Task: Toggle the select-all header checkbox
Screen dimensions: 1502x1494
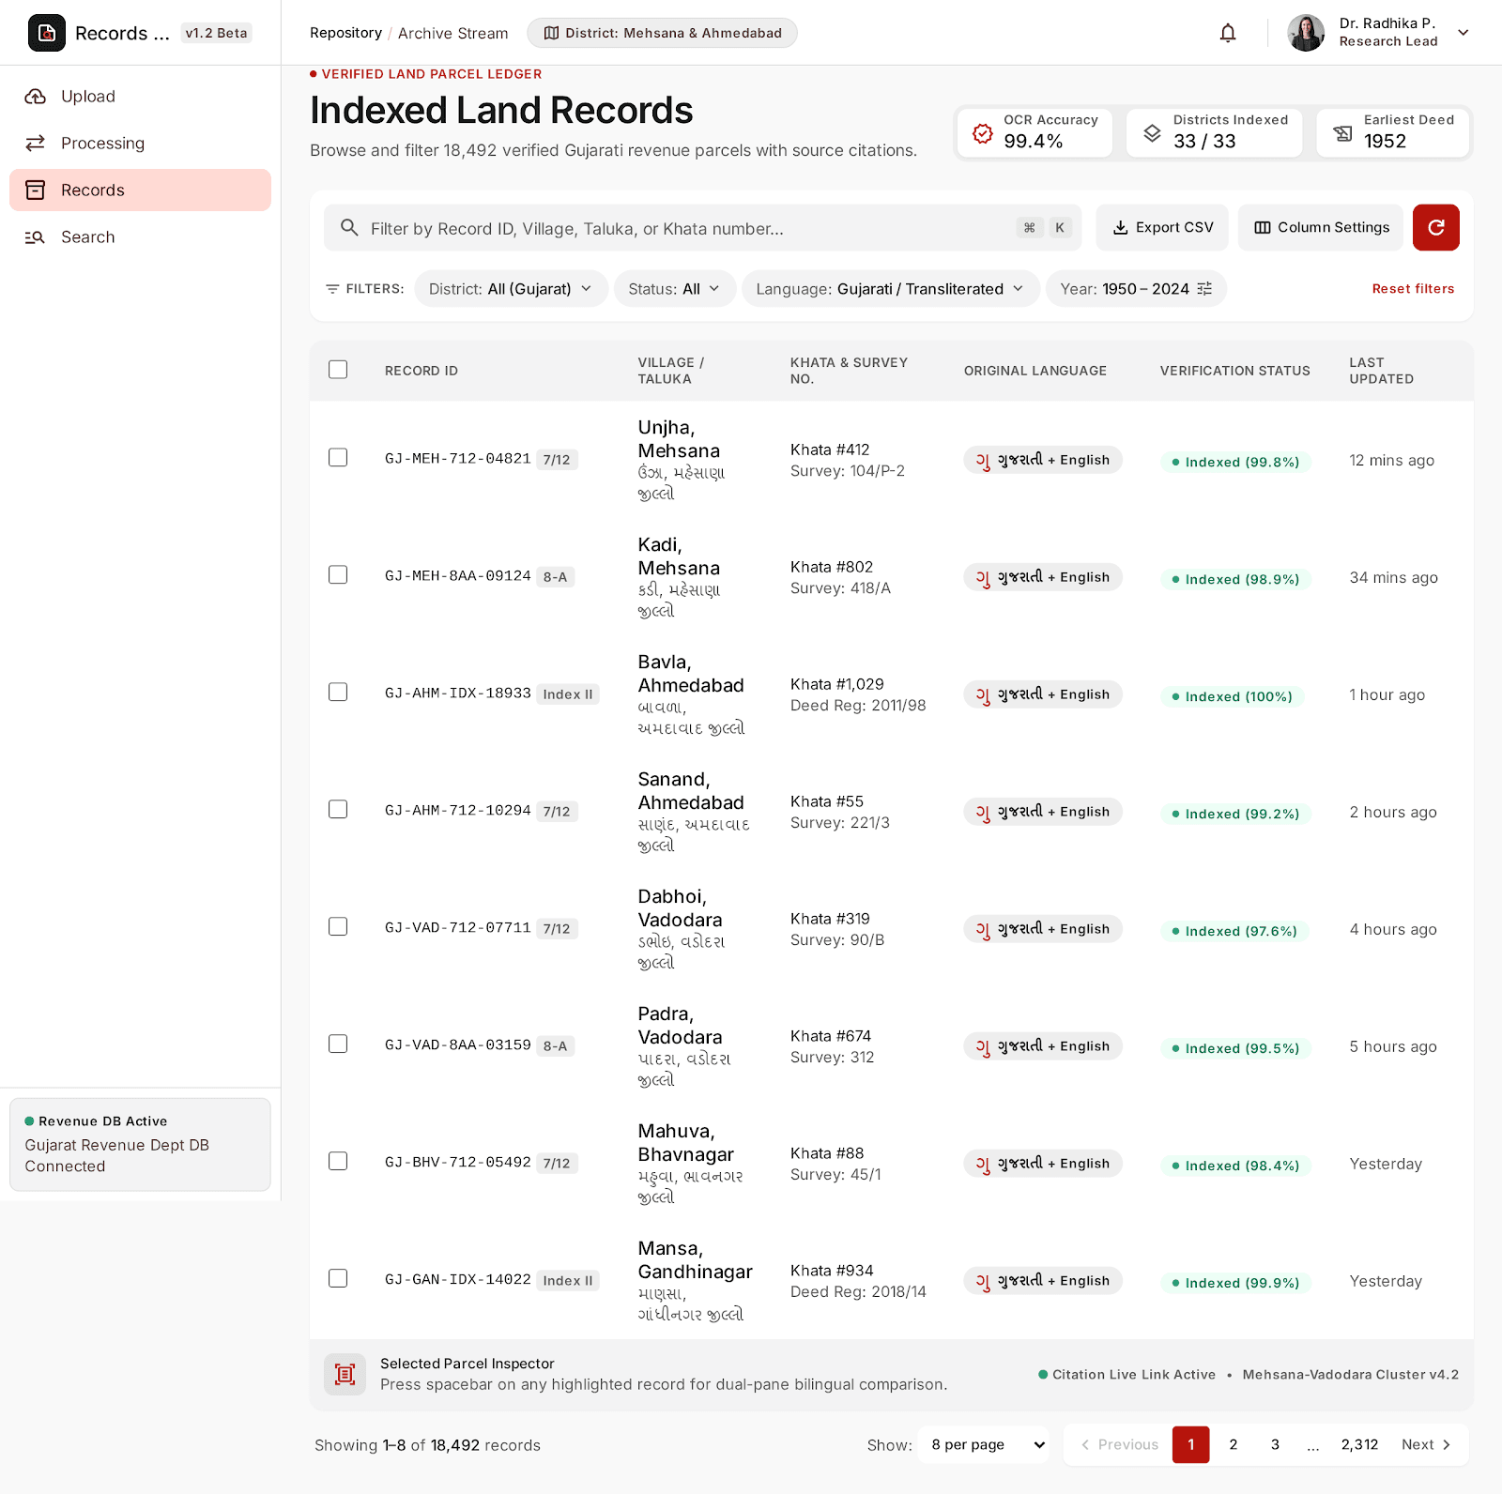Action: point(338,370)
